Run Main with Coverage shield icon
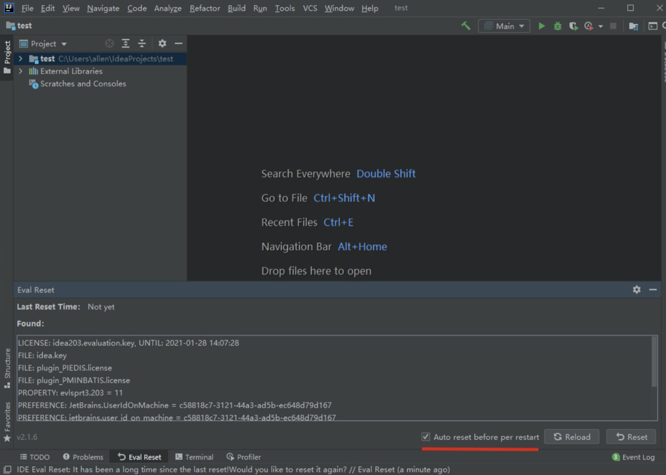Screen dimensions: 666x475 573,26
